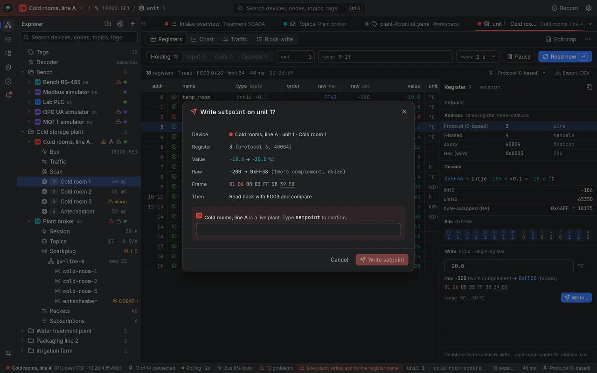Click Export CSV
This screenshot has width=597, height=373.
click(x=572, y=73)
